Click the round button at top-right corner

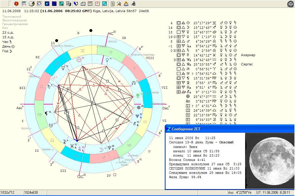point(291,4)
